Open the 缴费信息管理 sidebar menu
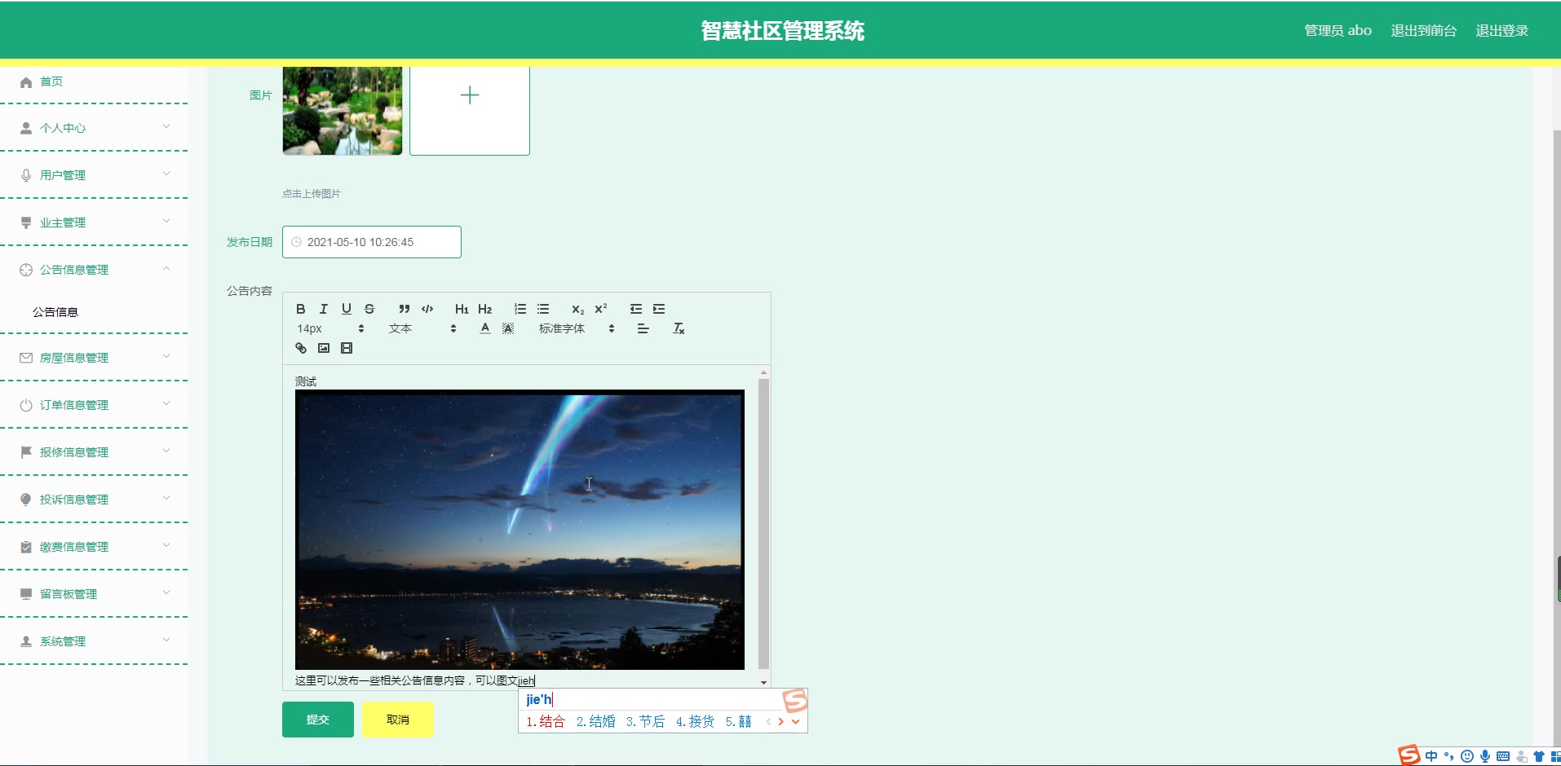 (94, 547)
